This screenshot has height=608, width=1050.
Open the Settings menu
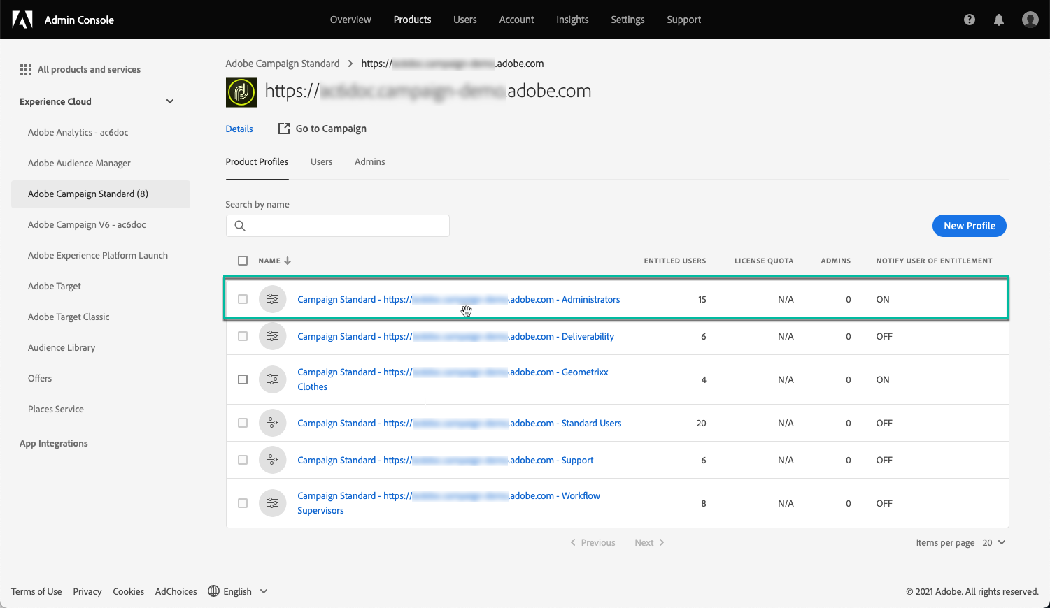(627, 20)
